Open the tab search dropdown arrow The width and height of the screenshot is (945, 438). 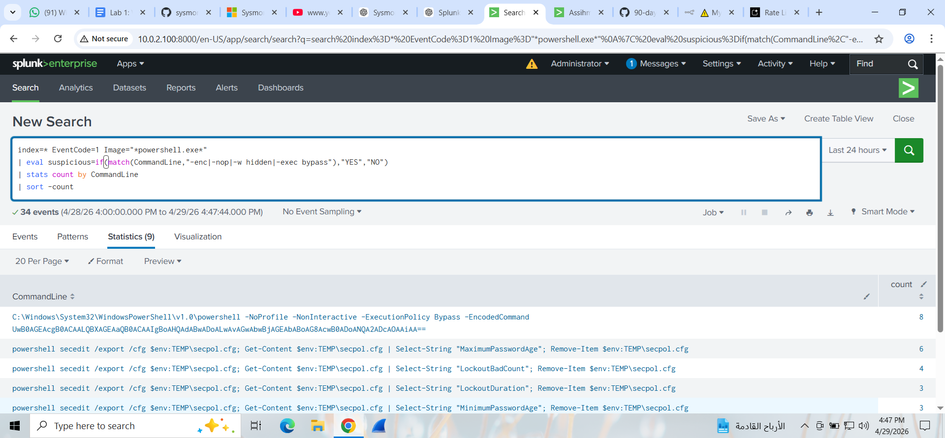click(x=12, y=12)
